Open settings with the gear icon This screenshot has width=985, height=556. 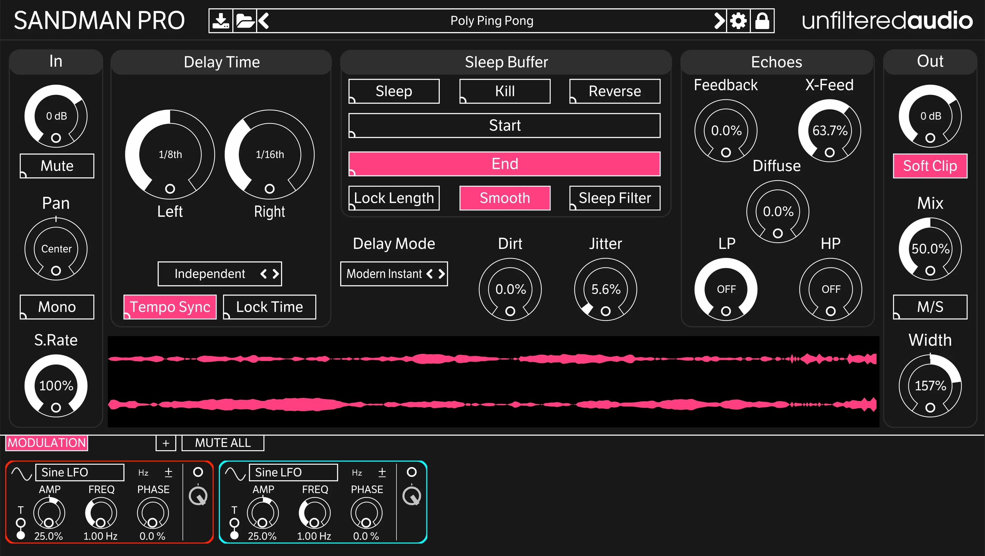click(x=738, y=21)
